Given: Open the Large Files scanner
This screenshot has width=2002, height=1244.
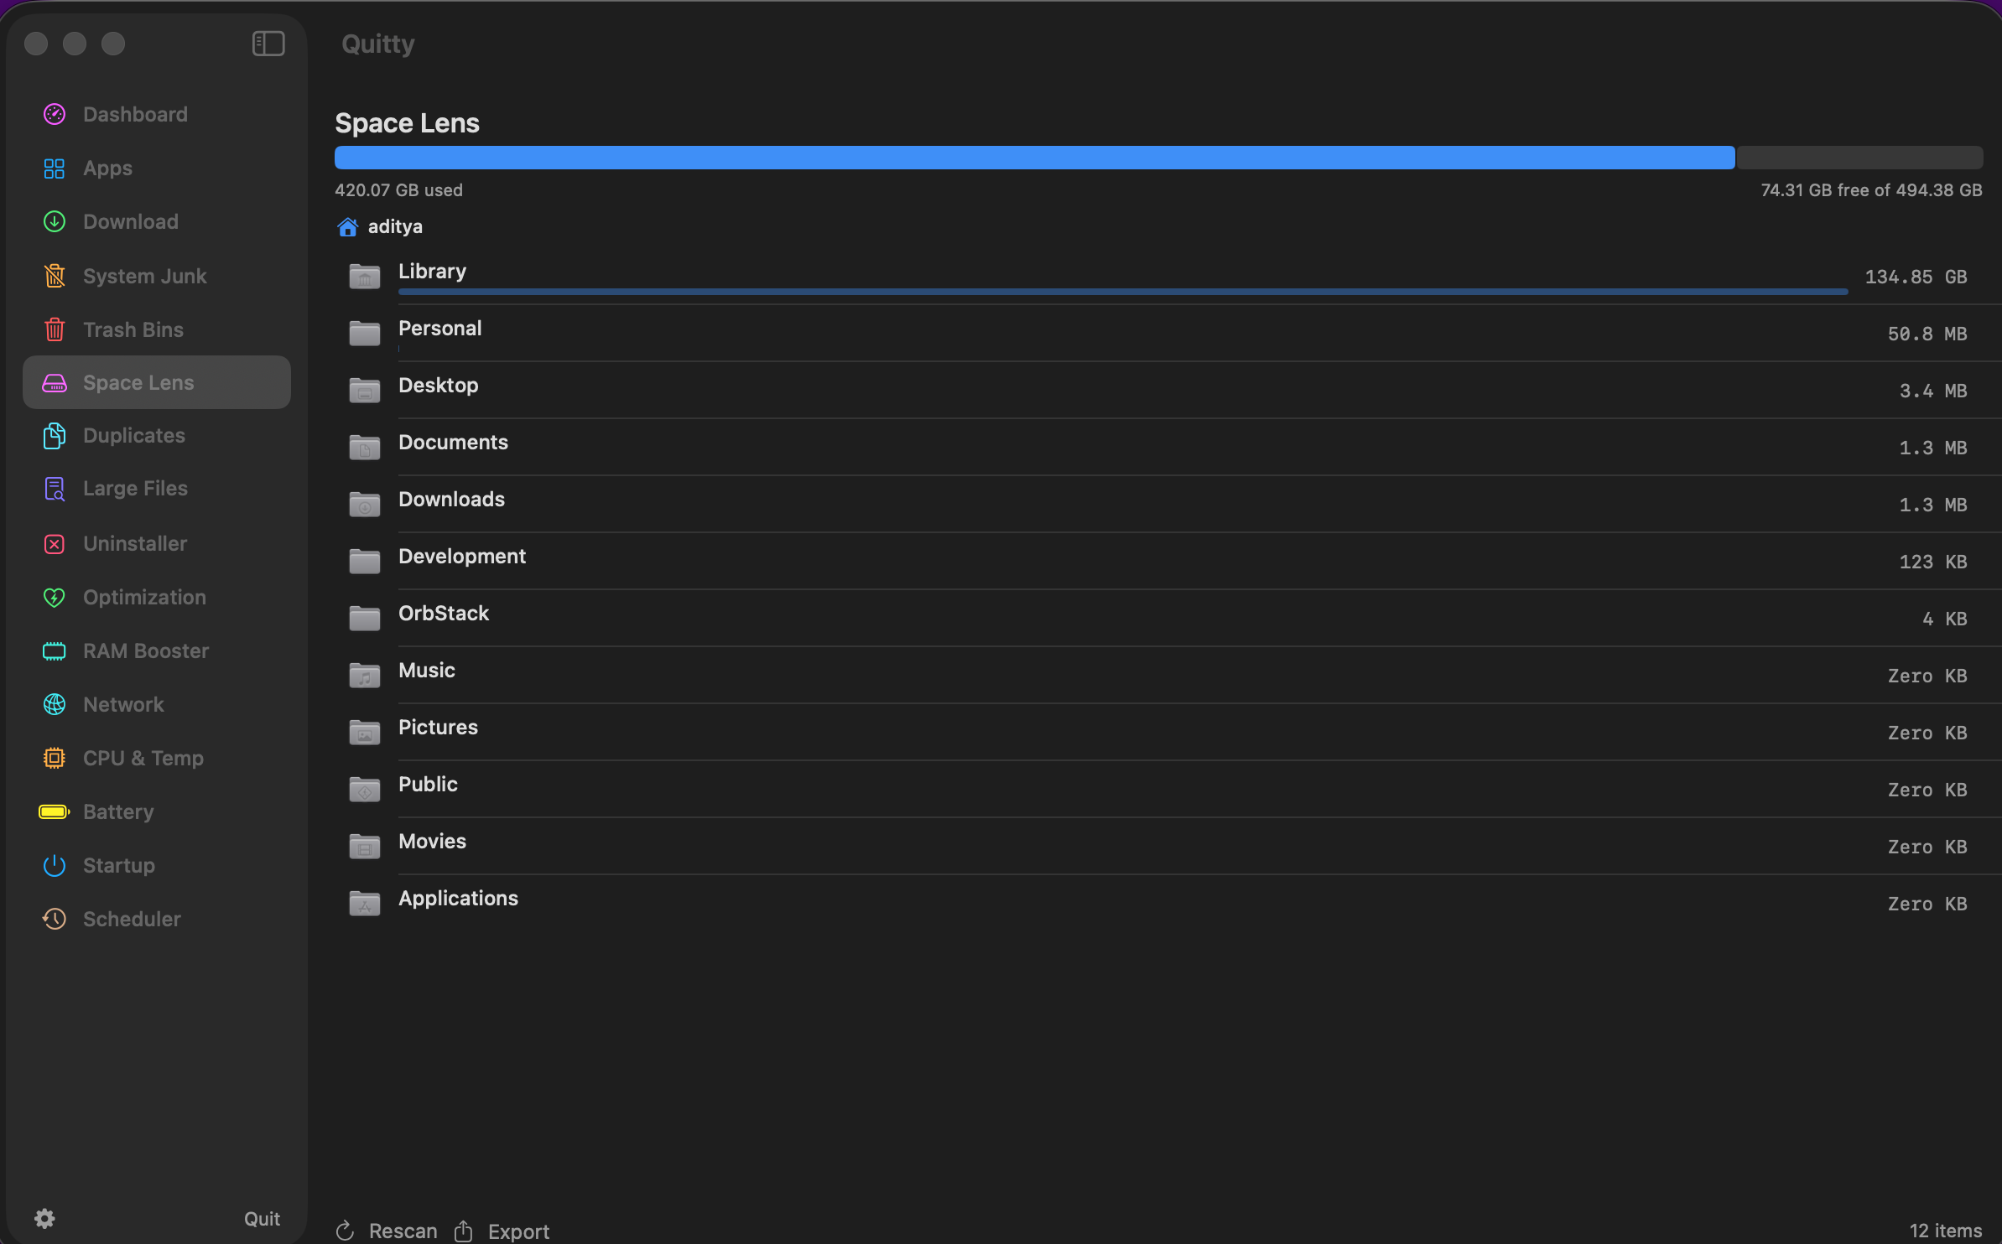Looking at the screenshot, I should [x=135, y=488].
